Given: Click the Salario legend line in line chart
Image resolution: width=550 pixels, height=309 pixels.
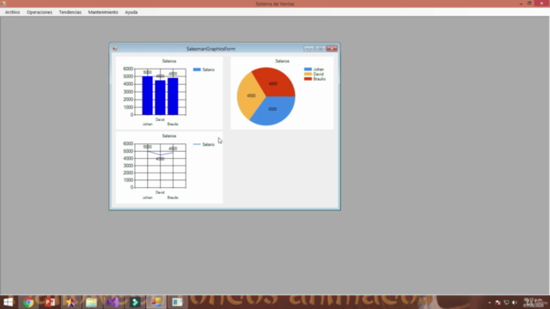Looking at the screenshot, I should [197, 144].
